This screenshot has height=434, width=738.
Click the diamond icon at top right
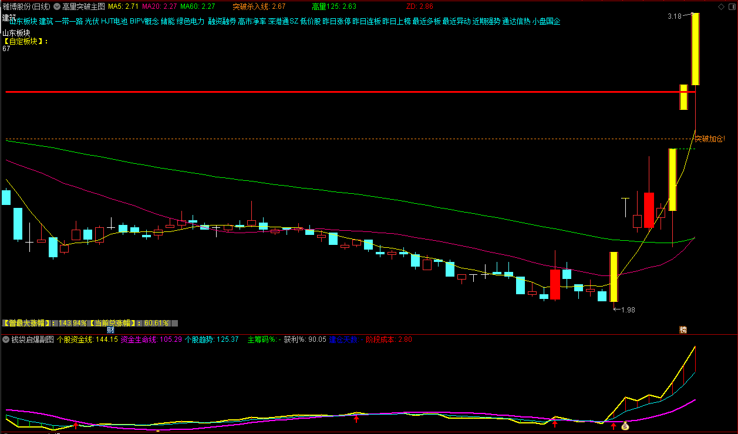(x=721, y=6)
